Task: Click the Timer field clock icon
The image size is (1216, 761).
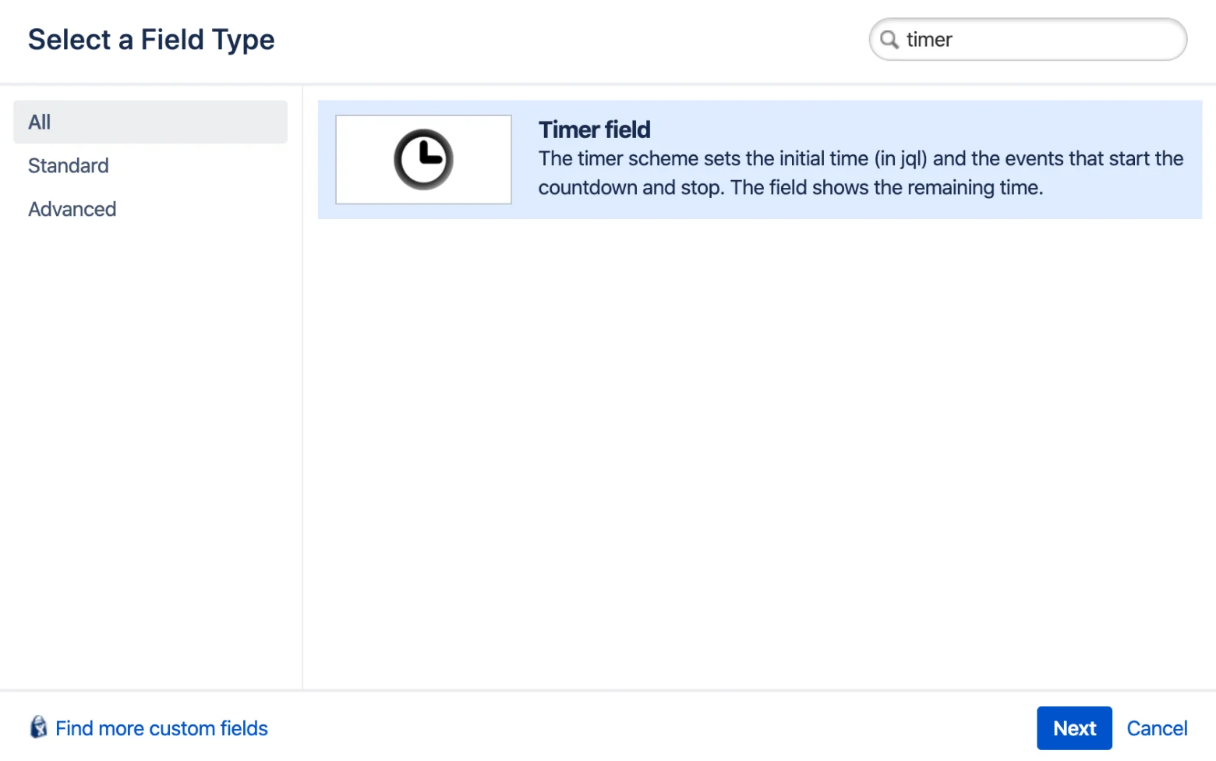Action: click(x=423, y=160)
